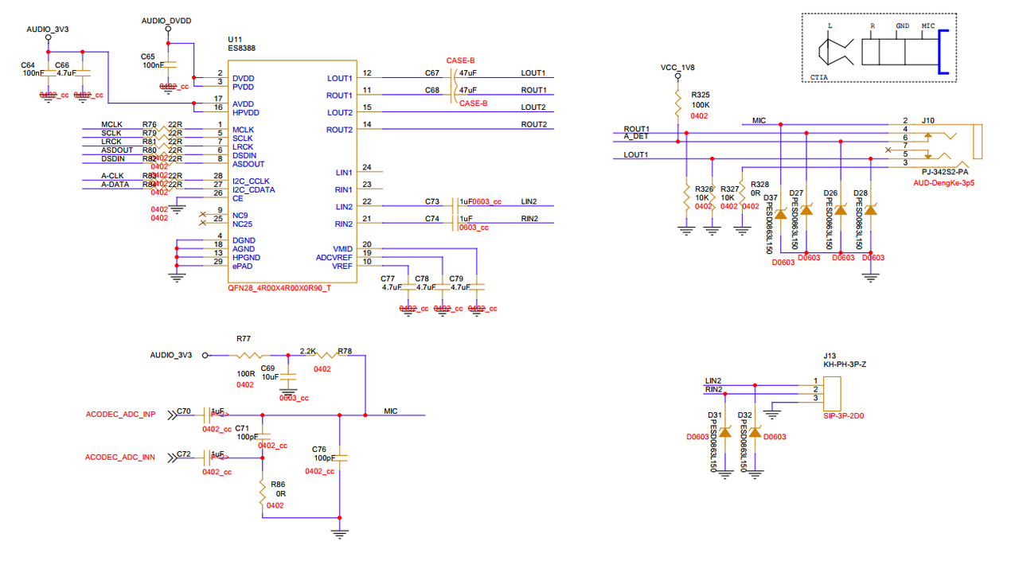Click the CTIA headphone plug diagram
The image size is (1019, 561).
pos(879,49)
